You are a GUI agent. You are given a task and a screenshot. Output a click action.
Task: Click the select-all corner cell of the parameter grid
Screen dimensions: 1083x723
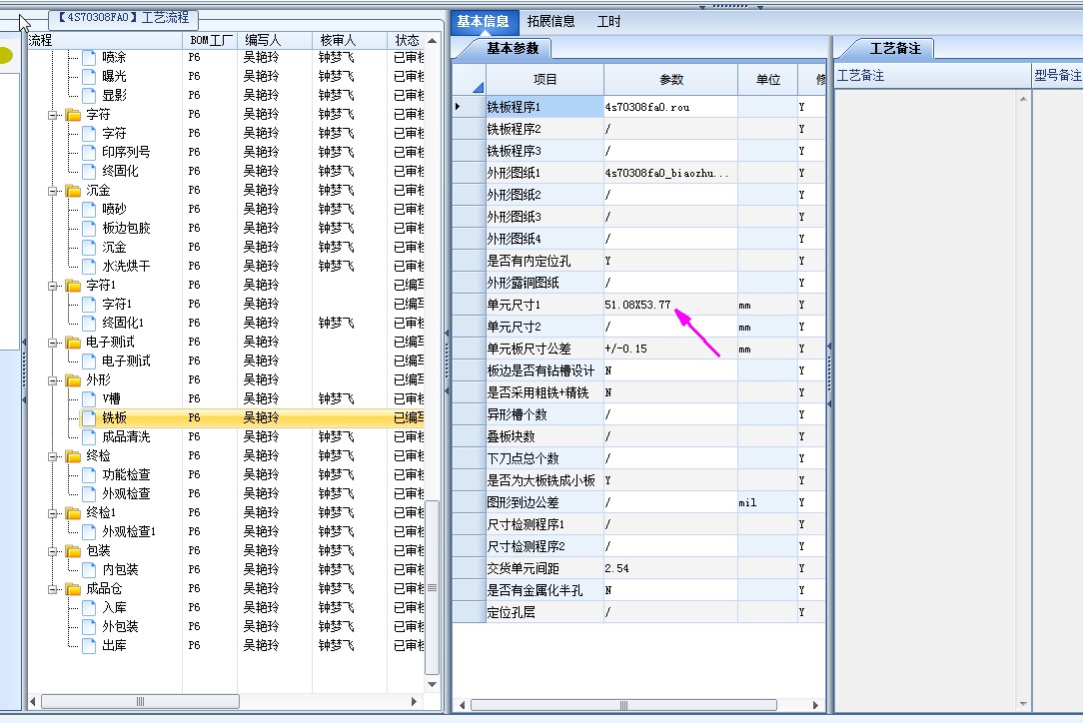(470, 80)
